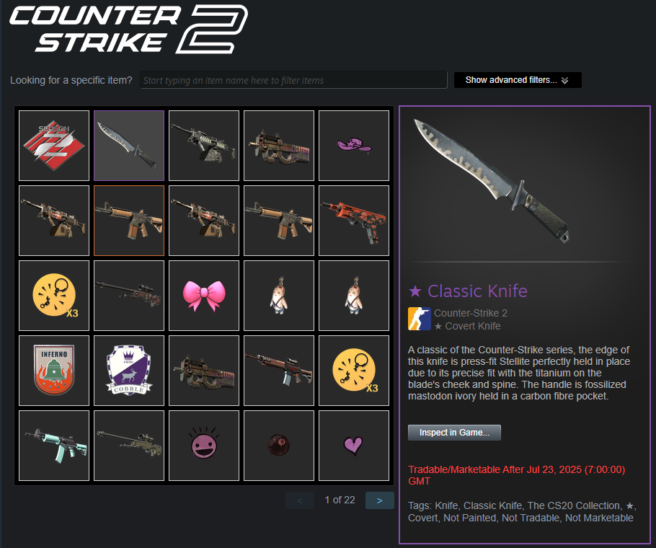Focus the item name filter field

(x=293, y=80)
